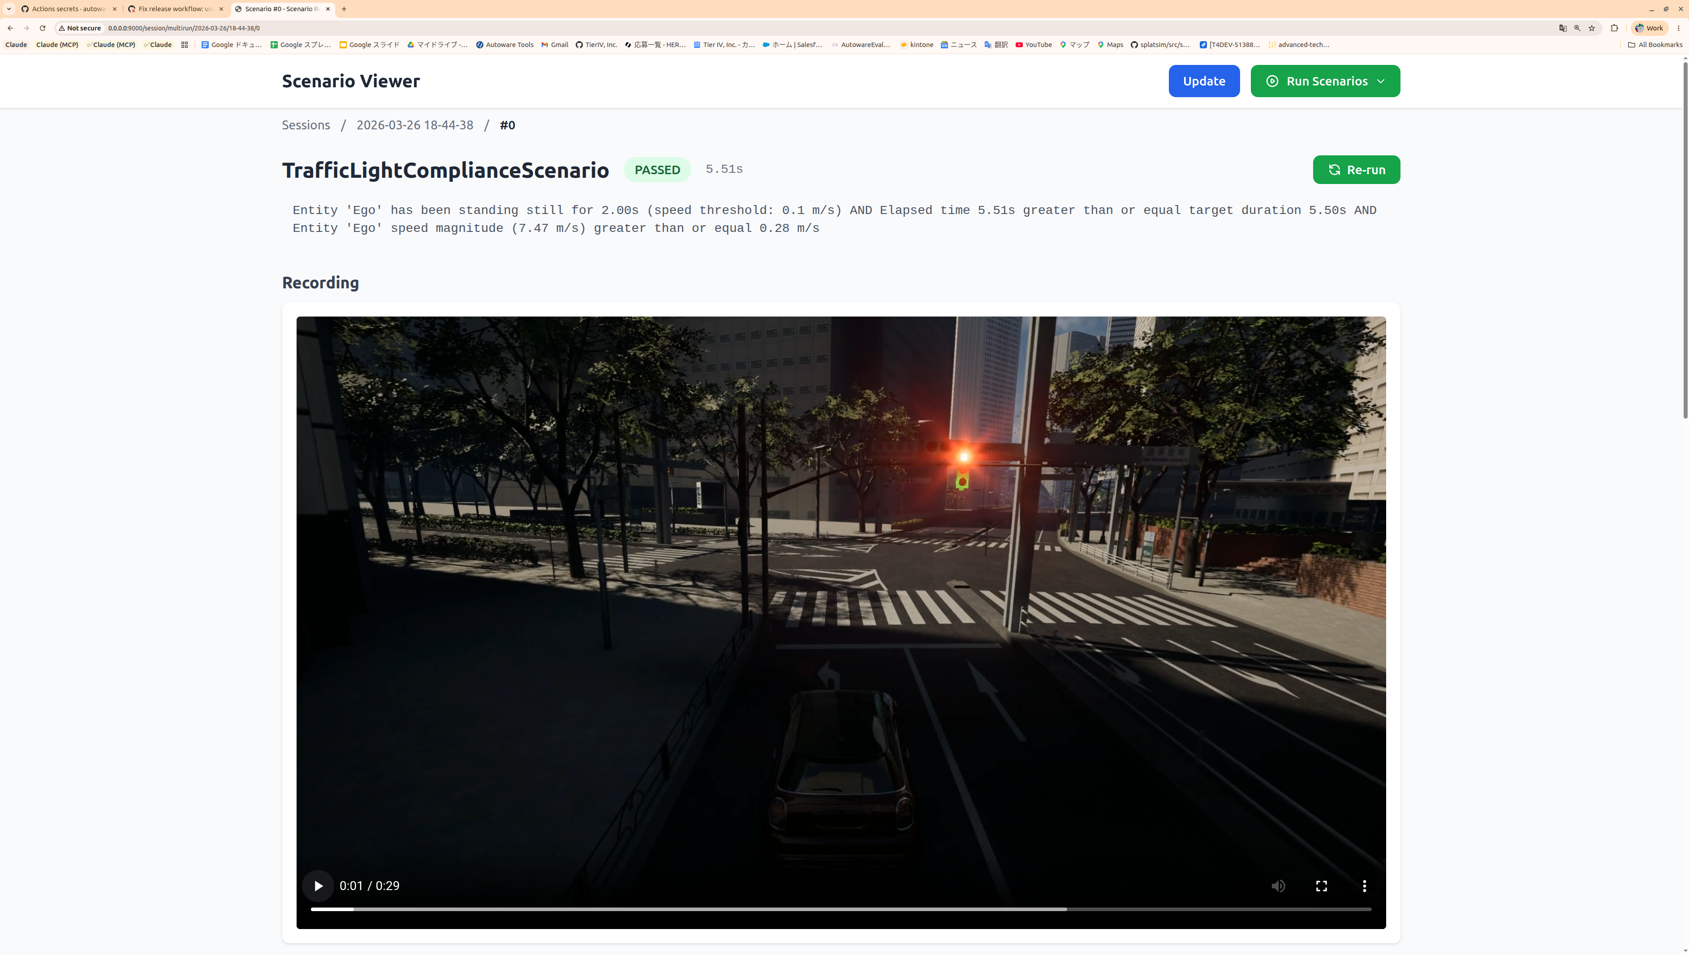Click the translate page icon
Viewport: 1689px width, 955px height.
(x=1562, y=28)
